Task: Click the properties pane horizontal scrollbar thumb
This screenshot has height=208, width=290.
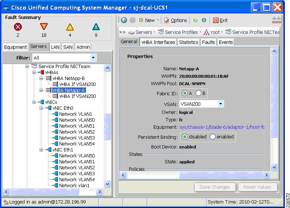Action: (x=220, y=175)
